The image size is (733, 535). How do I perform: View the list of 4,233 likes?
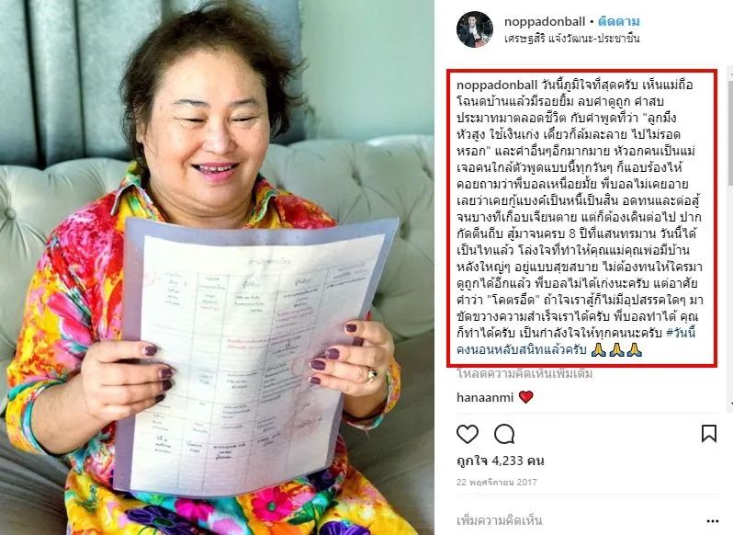click(501, 461)
